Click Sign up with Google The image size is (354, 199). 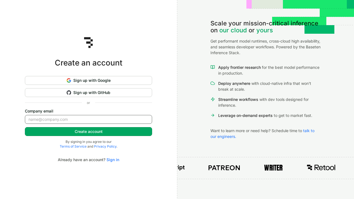click(88, 80)
